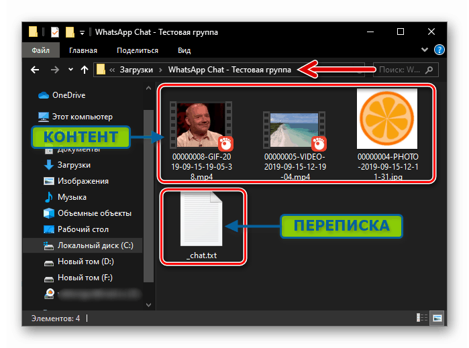Click the magnifier search icon
The image size is (469, 348).
pos(429,70)
